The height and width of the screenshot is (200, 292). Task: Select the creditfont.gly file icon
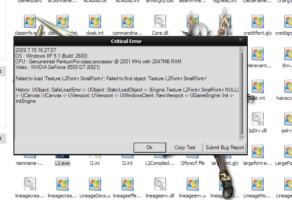[257, 21]
